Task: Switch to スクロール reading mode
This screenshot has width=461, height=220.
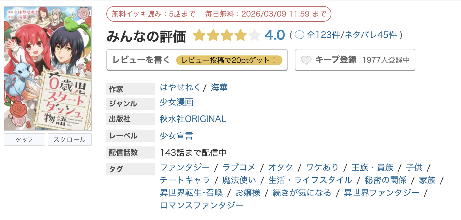Action: coord(69,139)
